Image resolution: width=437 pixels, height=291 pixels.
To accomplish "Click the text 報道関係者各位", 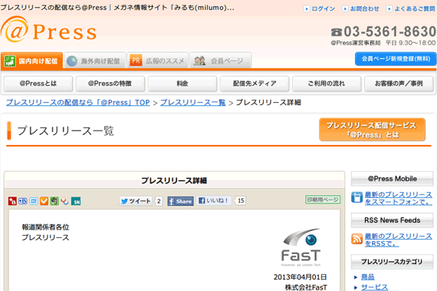I will point(45,227).
